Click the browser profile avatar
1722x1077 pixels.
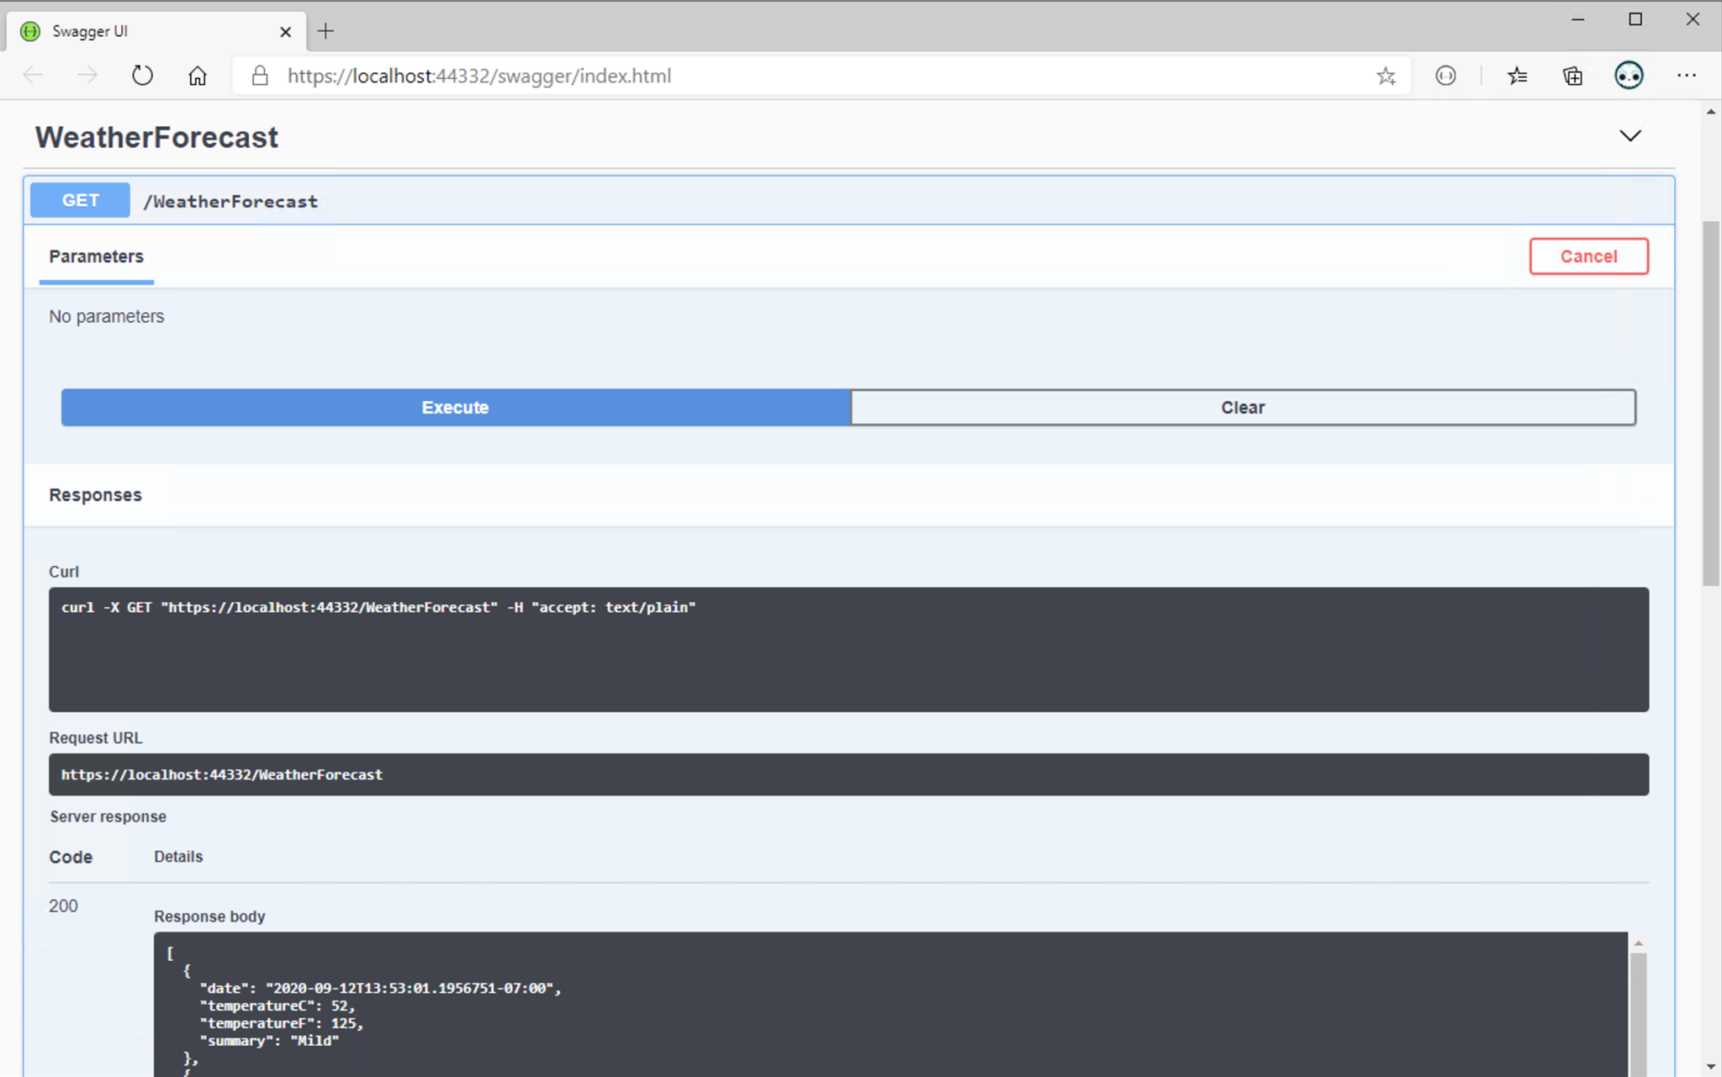1629,76
